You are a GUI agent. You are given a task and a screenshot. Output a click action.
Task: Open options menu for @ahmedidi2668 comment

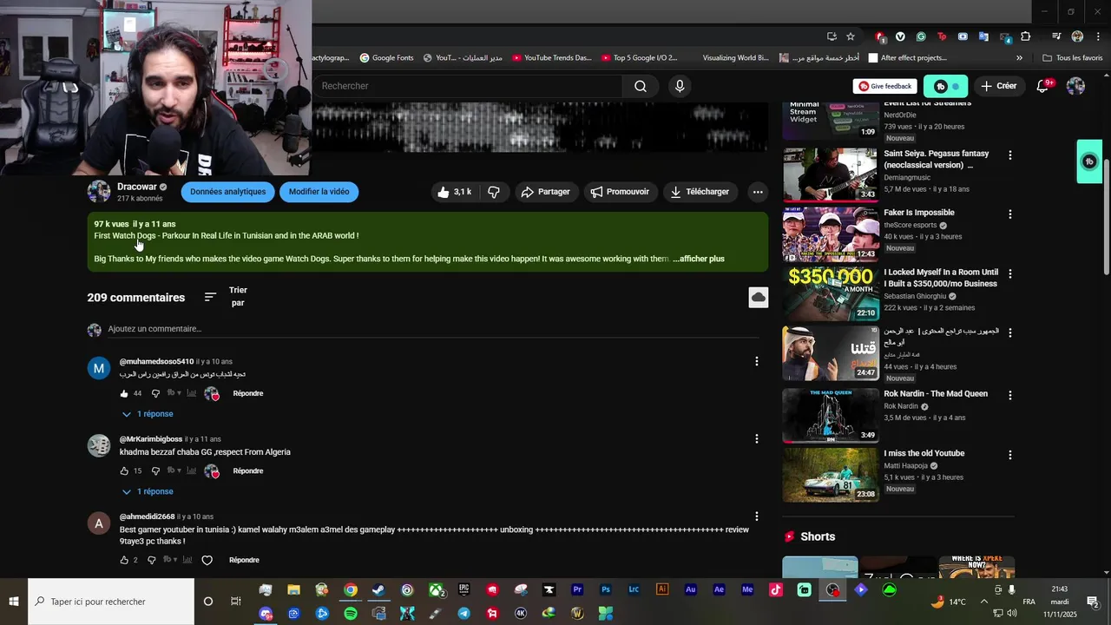[757, 516]
